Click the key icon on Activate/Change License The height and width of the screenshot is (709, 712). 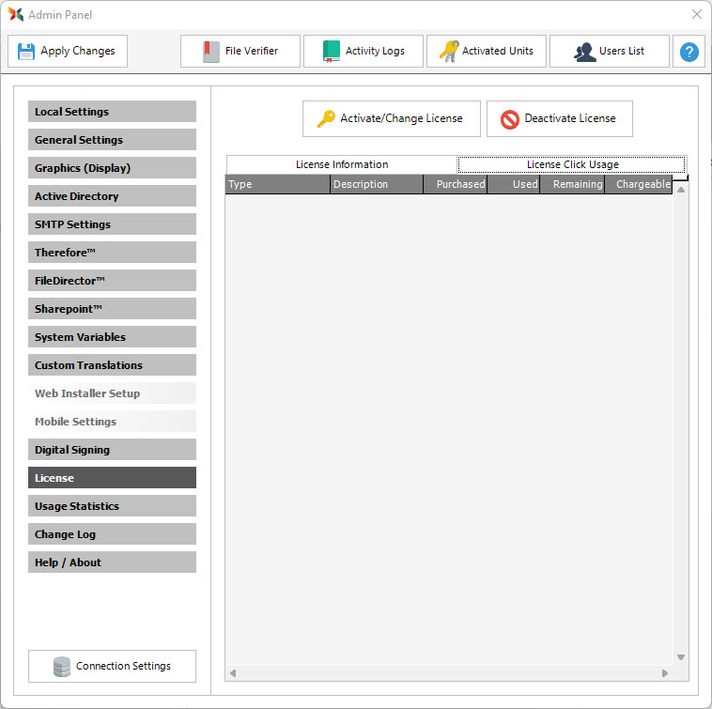[326, 119]
